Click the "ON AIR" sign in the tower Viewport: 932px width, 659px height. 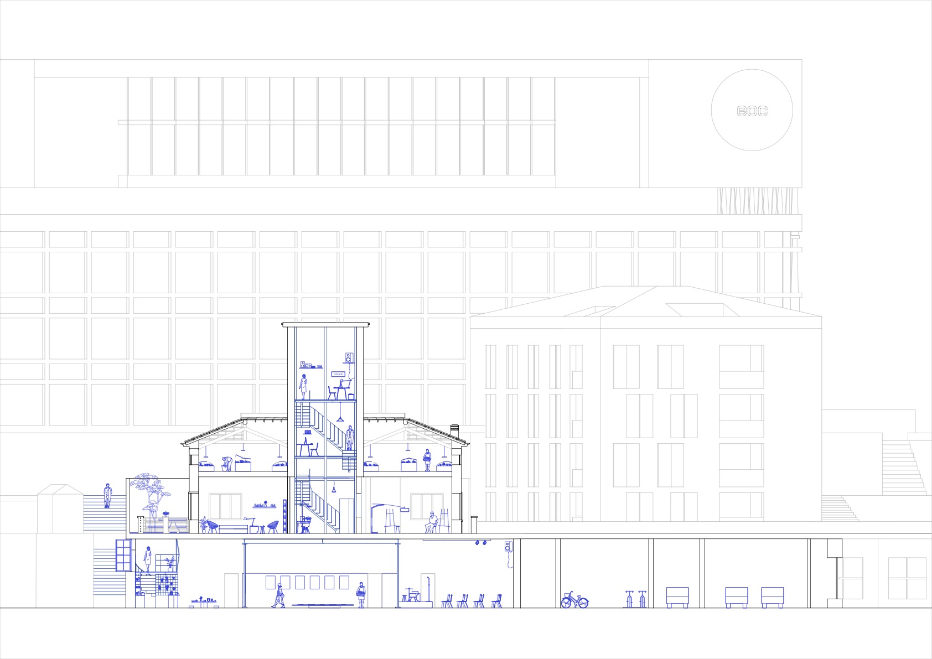pos(338,375)
